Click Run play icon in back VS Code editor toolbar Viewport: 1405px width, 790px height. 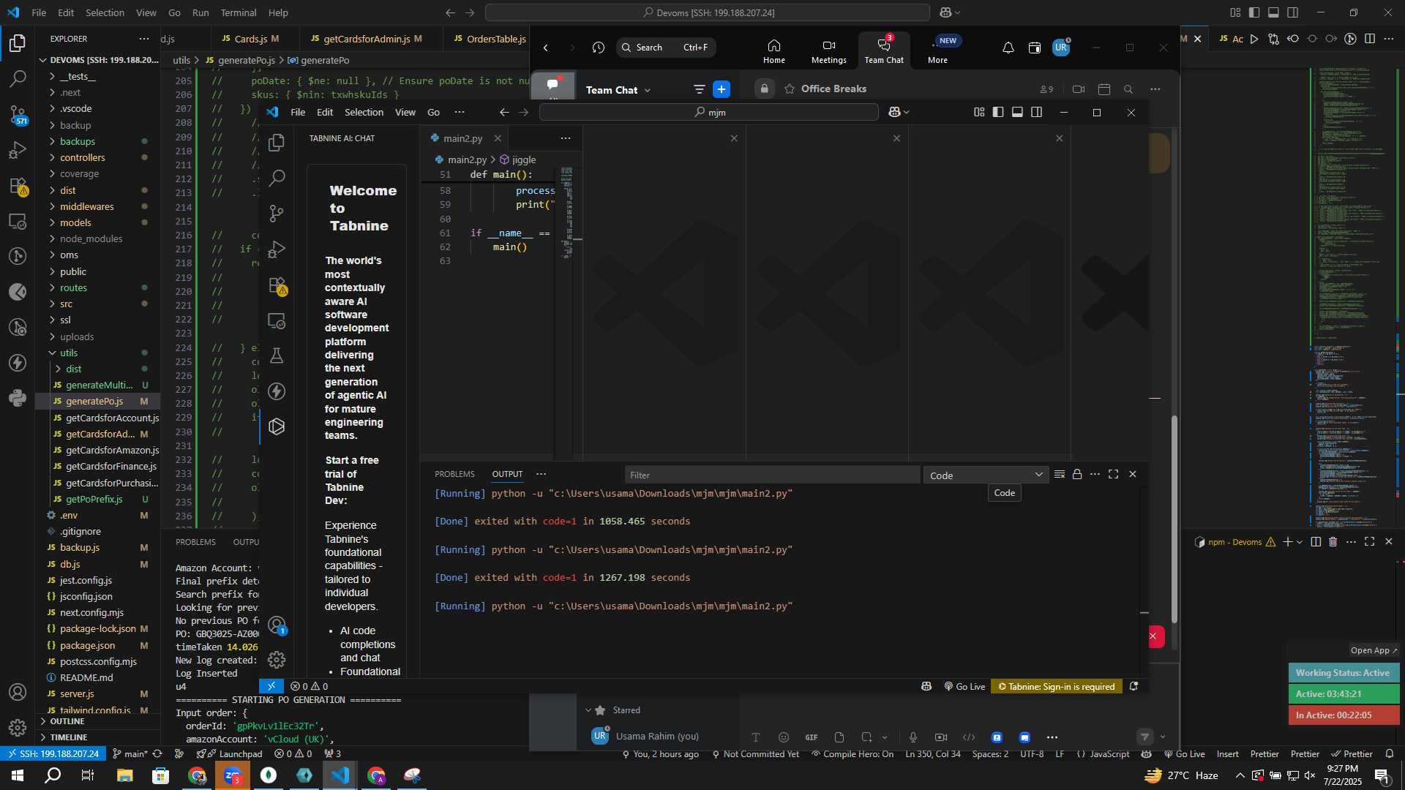pyautogui.click(x=1254, y=39)
